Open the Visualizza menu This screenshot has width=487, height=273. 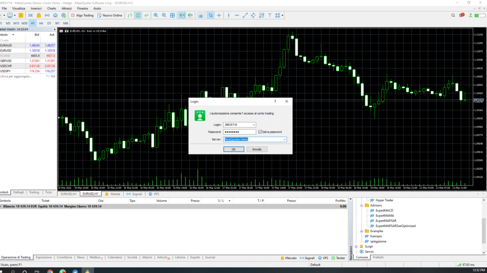click(19, 9)
